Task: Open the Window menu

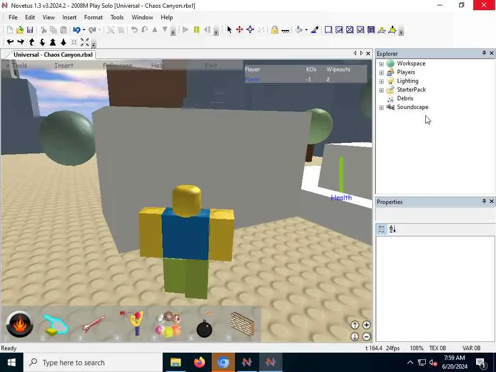Action: tap(142, 17)
